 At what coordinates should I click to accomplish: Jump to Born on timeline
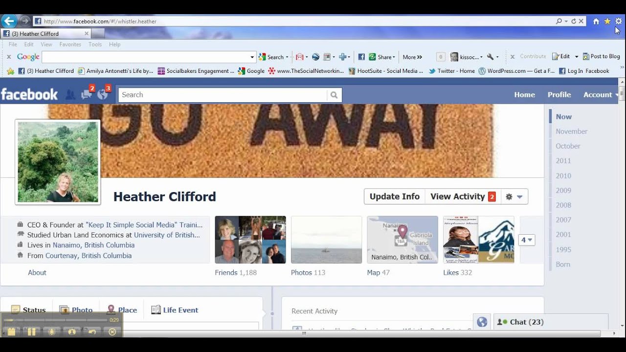tap(562, 264)
